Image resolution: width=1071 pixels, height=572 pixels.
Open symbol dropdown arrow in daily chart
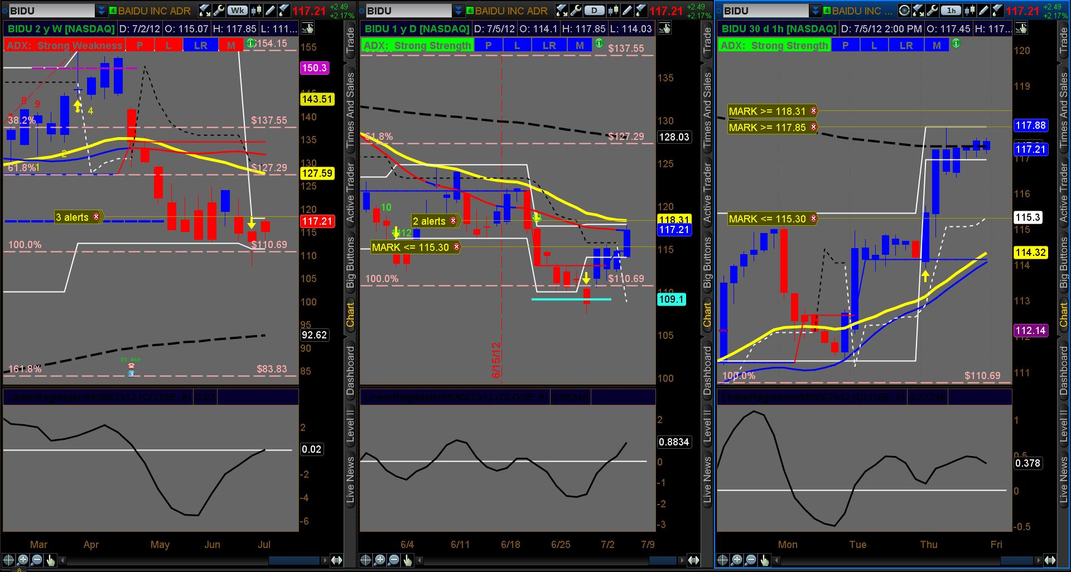pyautogui.click(x=458, y=11)
